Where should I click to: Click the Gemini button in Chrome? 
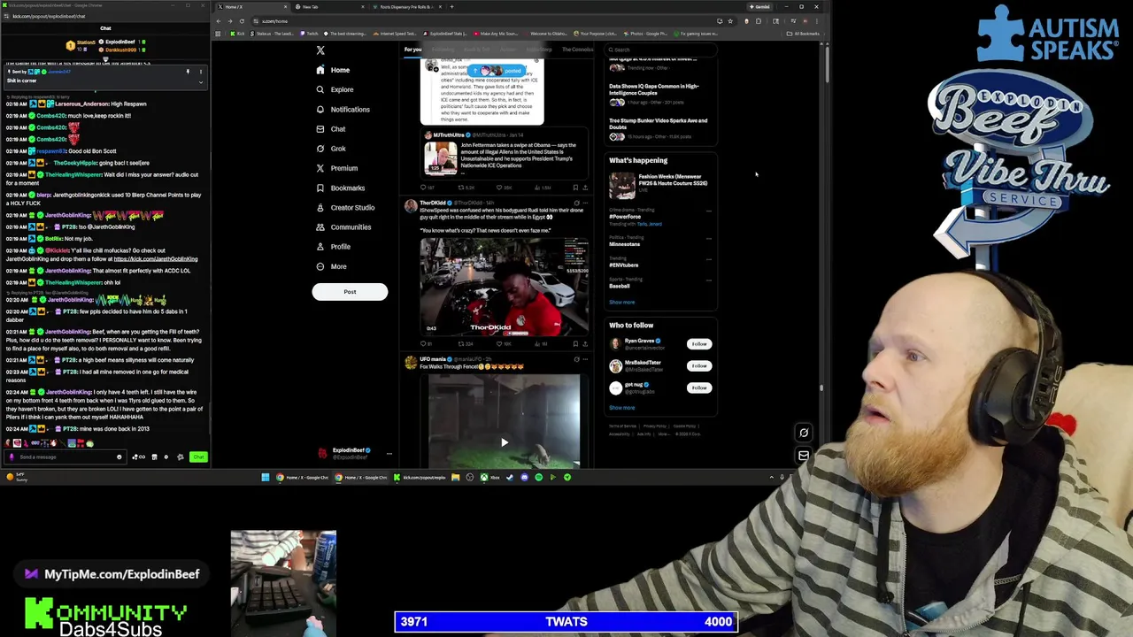pos(759,7)
